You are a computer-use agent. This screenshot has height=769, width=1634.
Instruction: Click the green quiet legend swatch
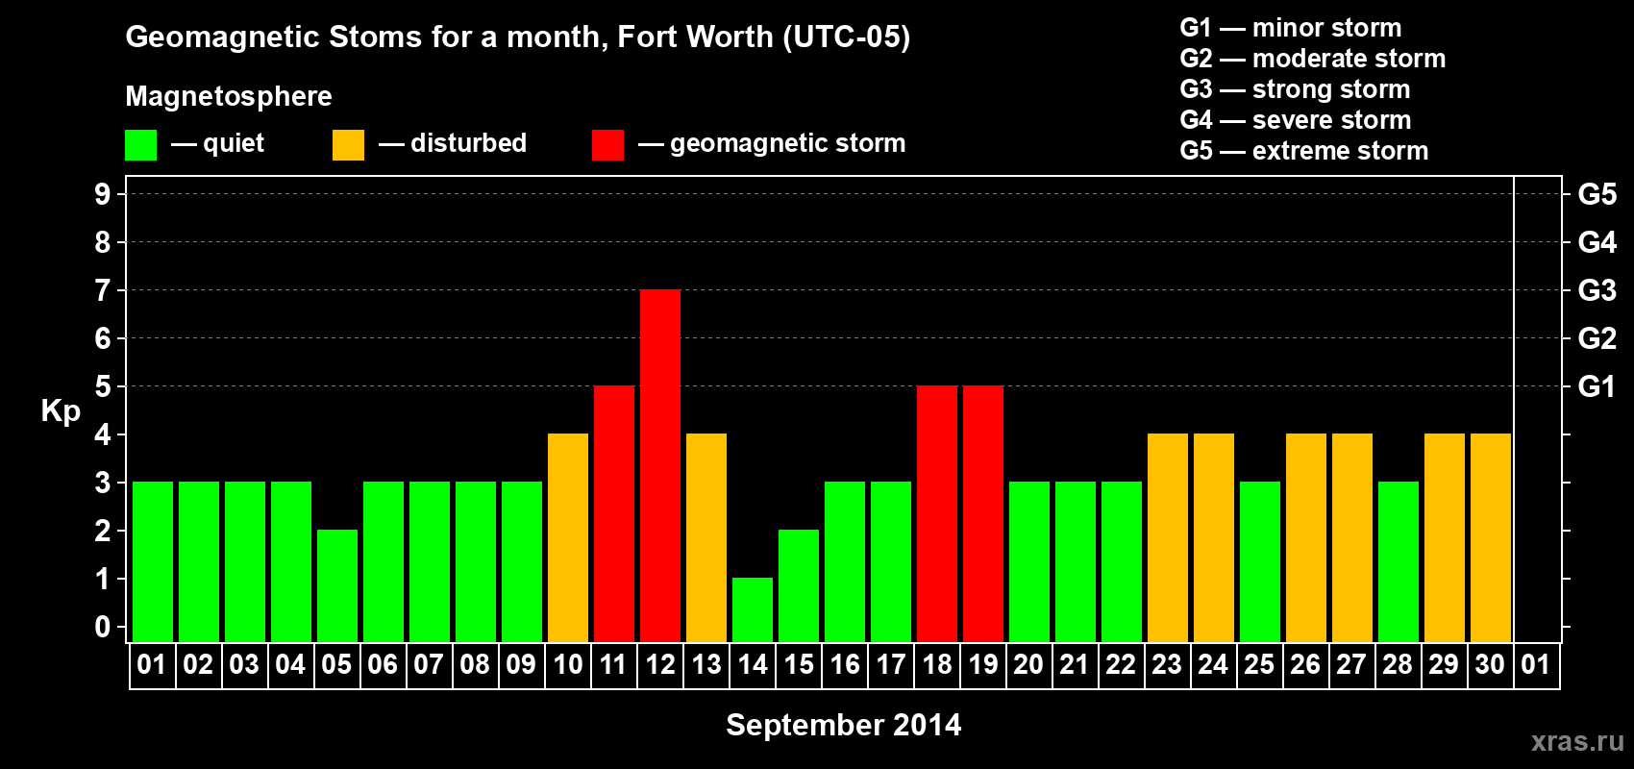[140, 145]
